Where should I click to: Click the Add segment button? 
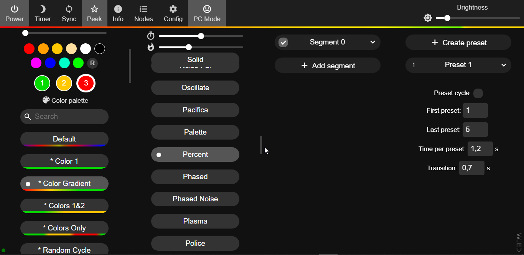tap(328, 66)
